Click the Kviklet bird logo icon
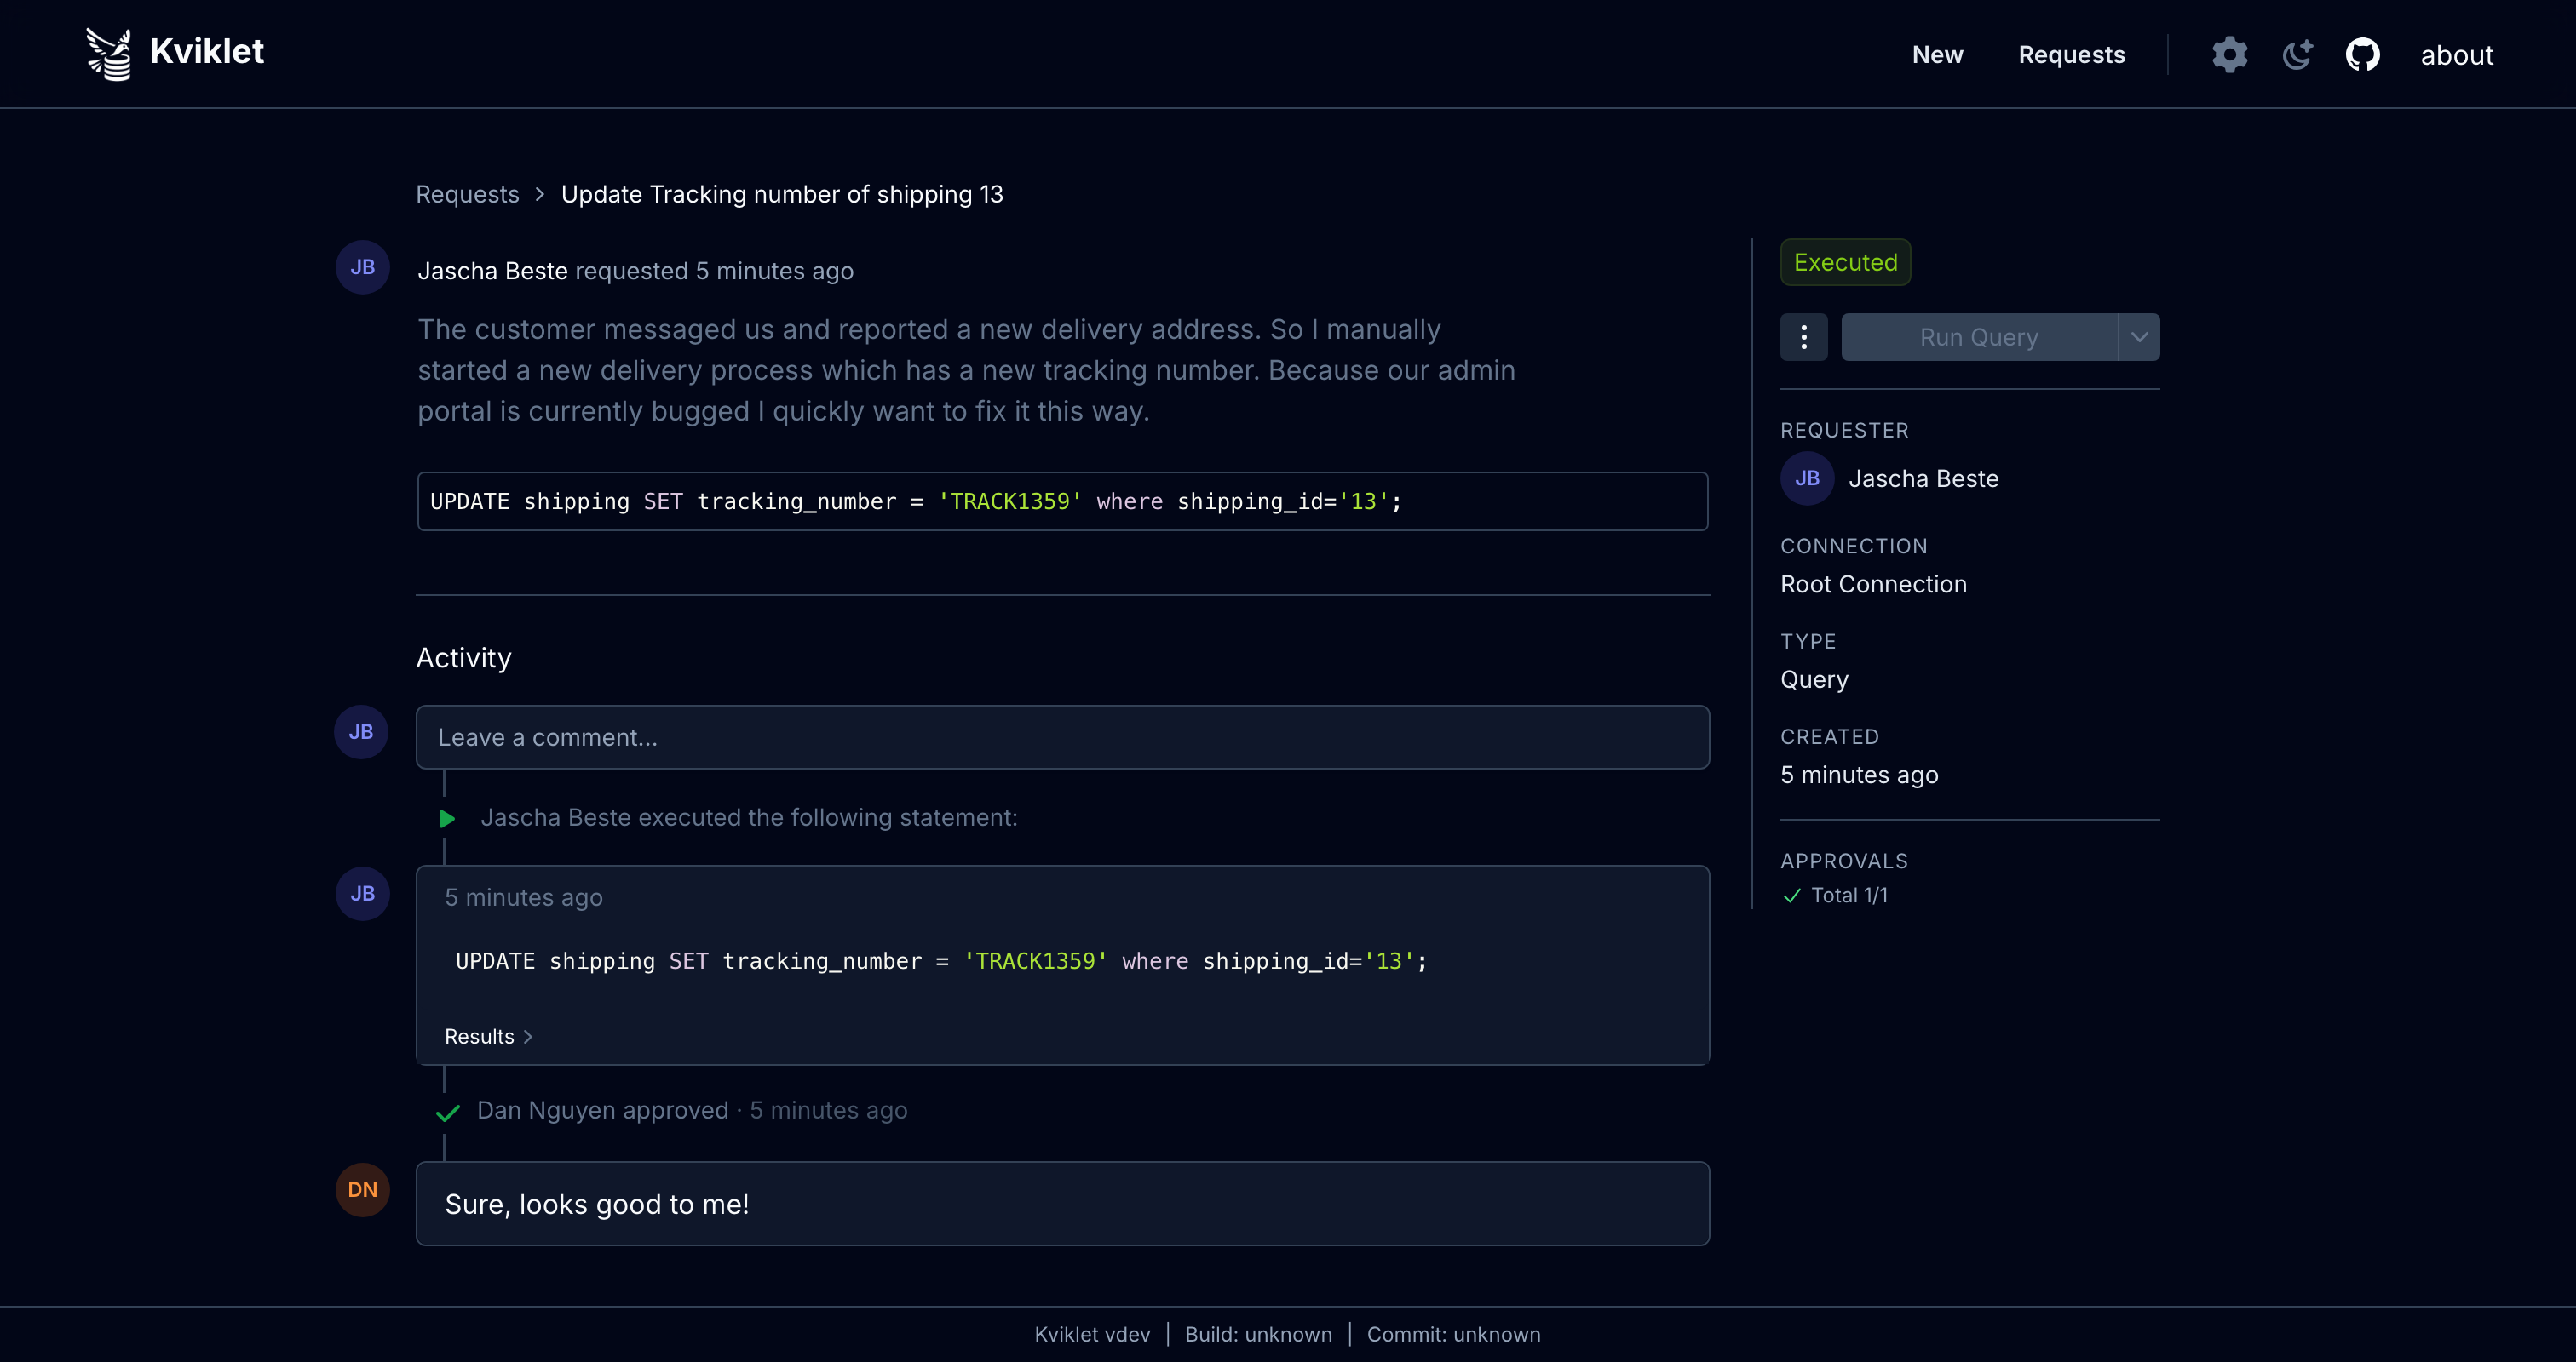Screen dimensions: 2576x1362 click(109, 53)
